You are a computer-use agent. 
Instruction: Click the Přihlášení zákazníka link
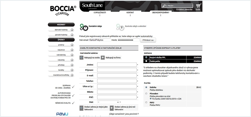click(184, 9)
